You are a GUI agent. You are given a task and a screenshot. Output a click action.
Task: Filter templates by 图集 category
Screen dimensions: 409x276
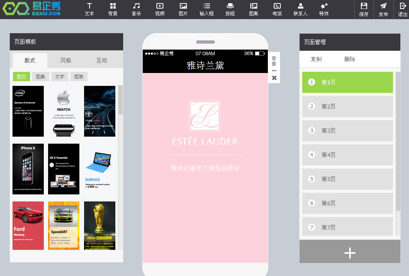pyautogui.click(x=41, y=77)
